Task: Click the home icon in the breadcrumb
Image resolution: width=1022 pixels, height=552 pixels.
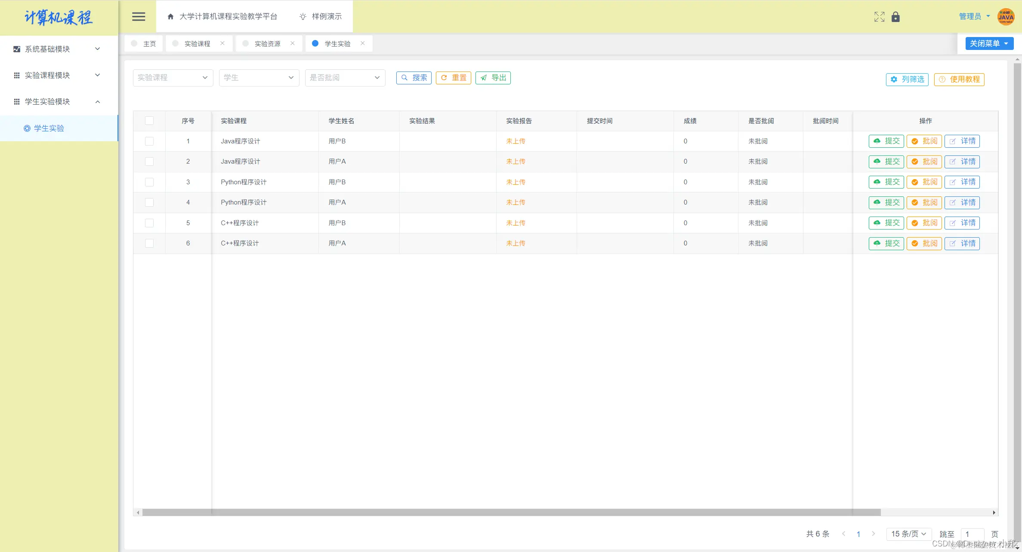Action: pos(170,16)
